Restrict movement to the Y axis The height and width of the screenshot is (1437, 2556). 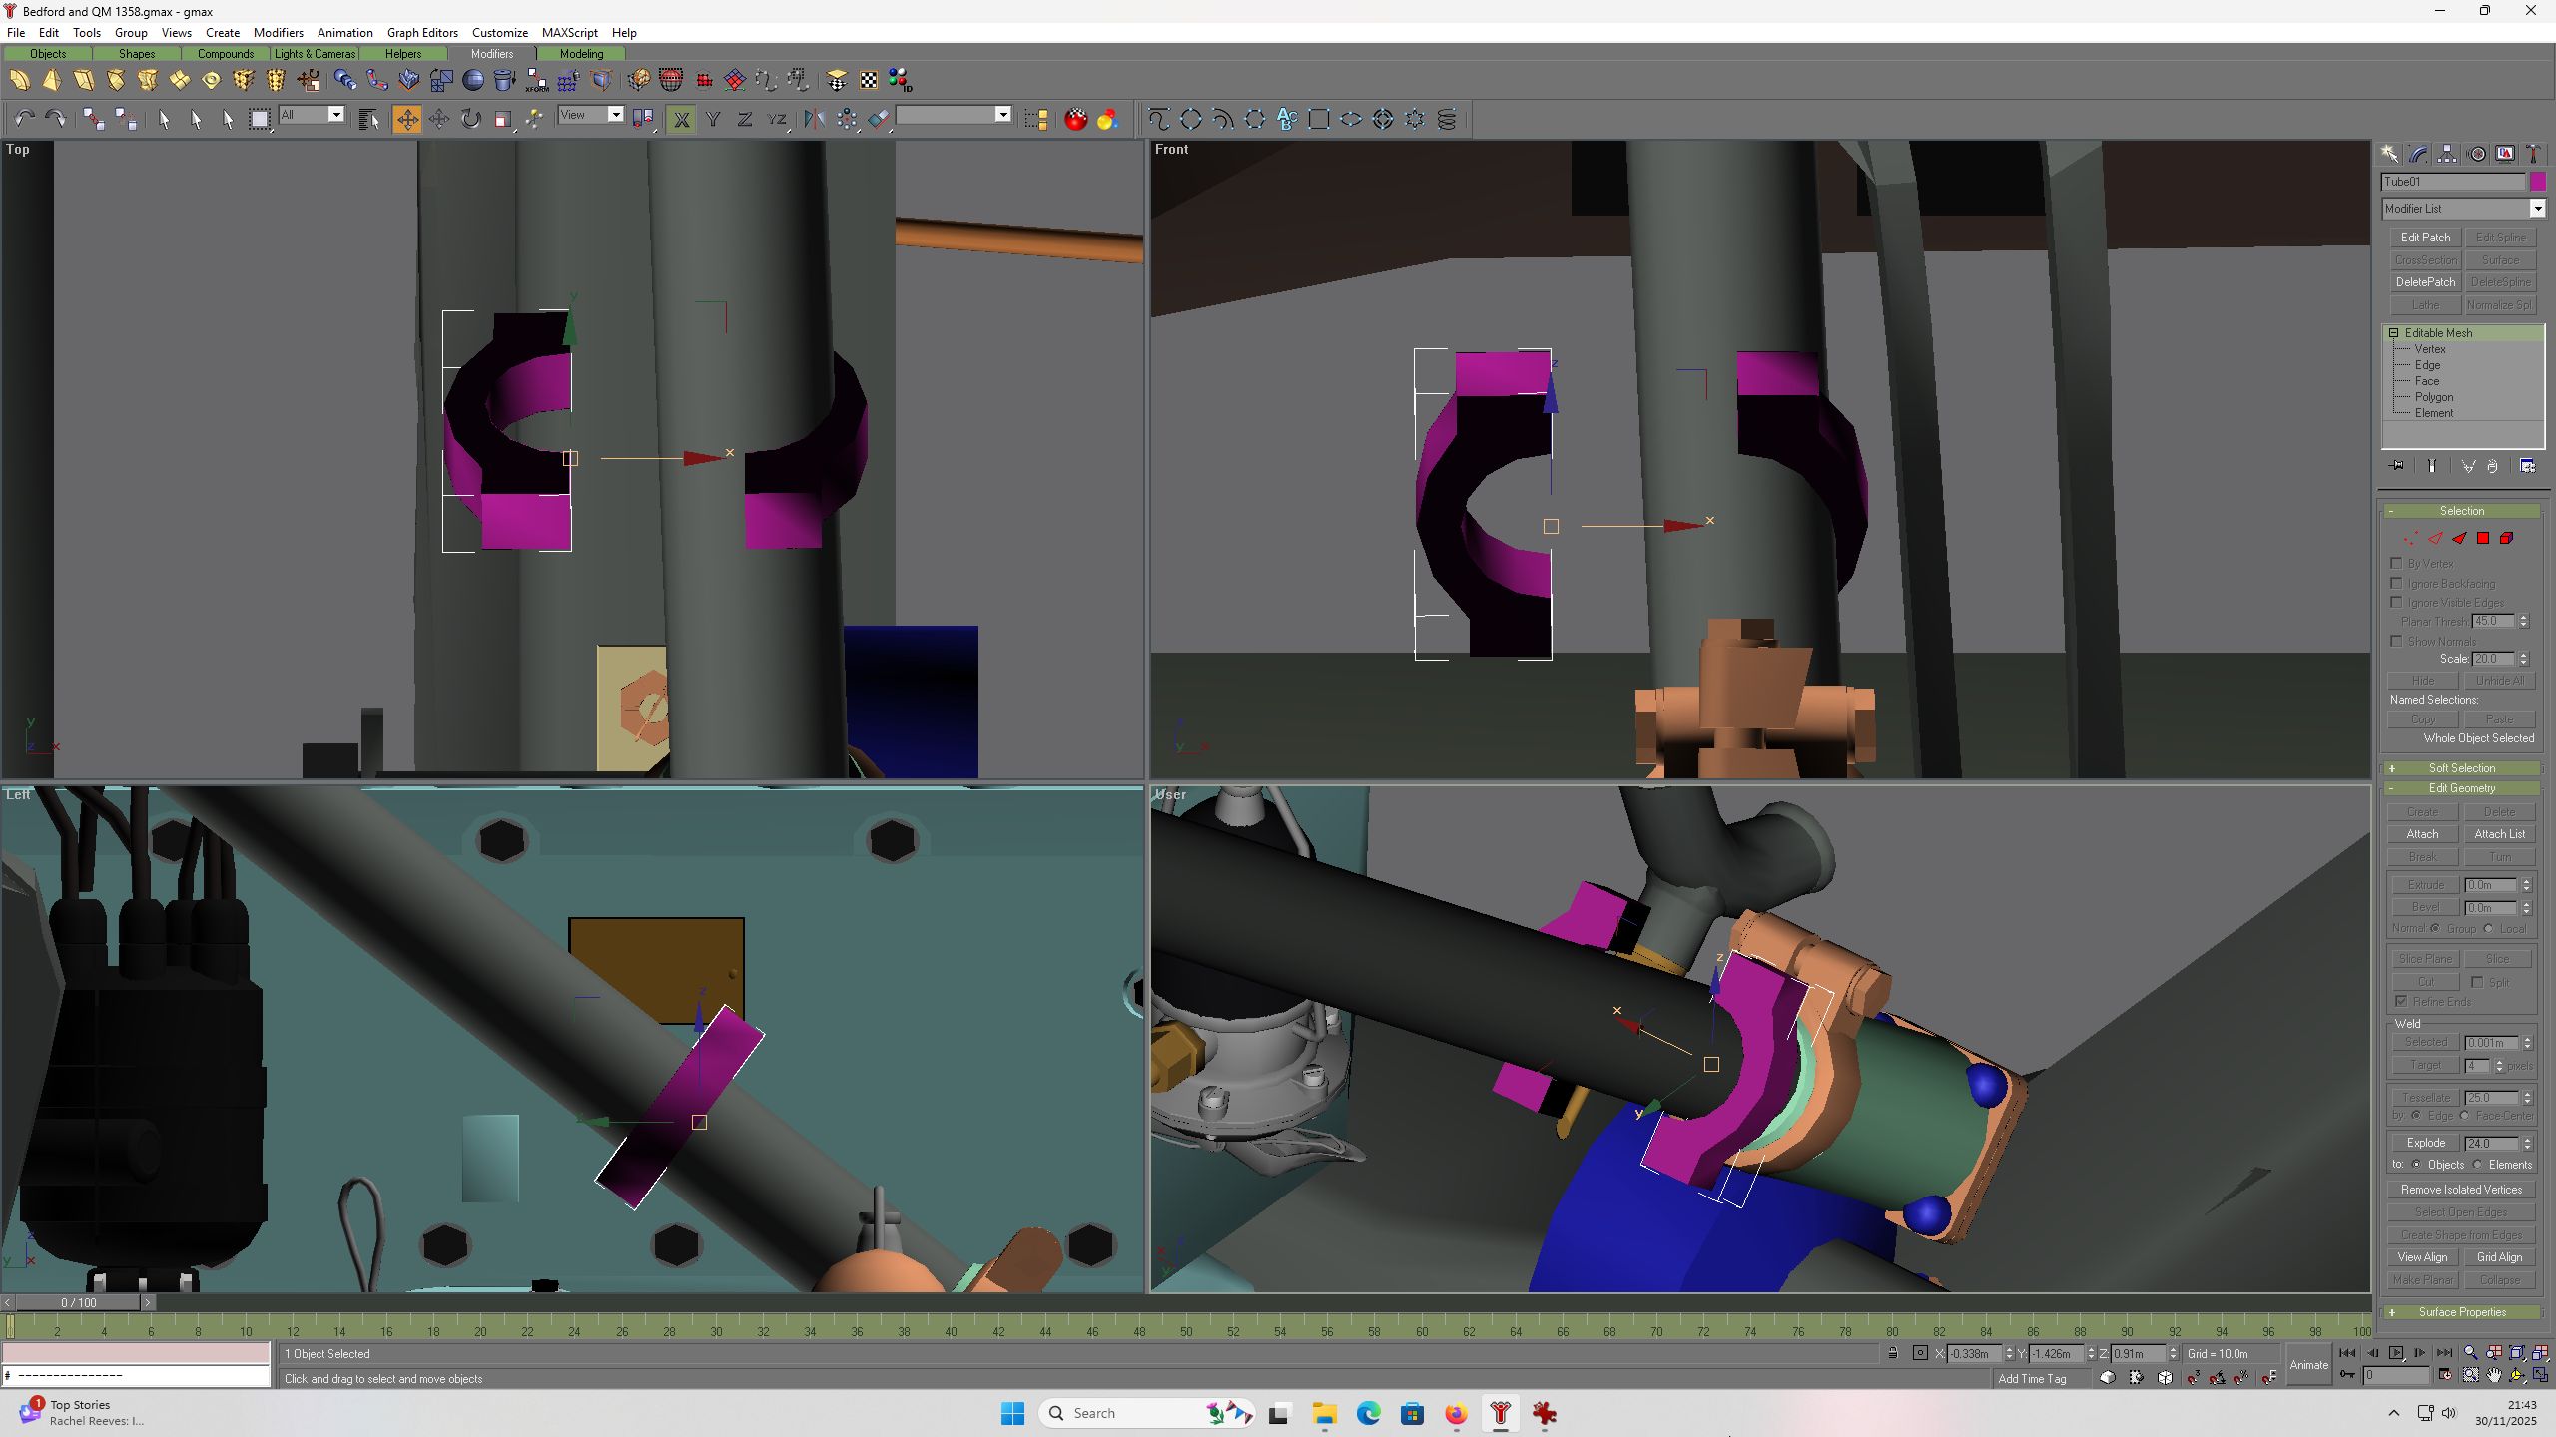713,120
